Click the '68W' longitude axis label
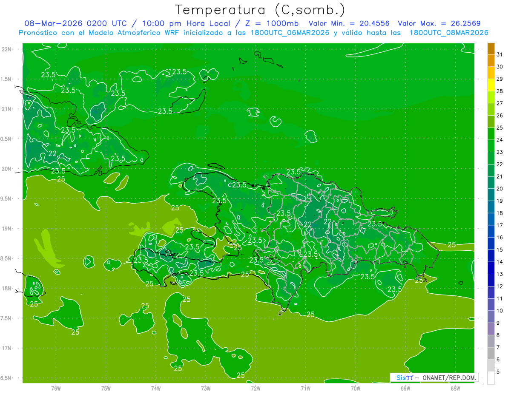Image resolution: width=511 pixels, height=394 pixels. (x=455, y=388)
